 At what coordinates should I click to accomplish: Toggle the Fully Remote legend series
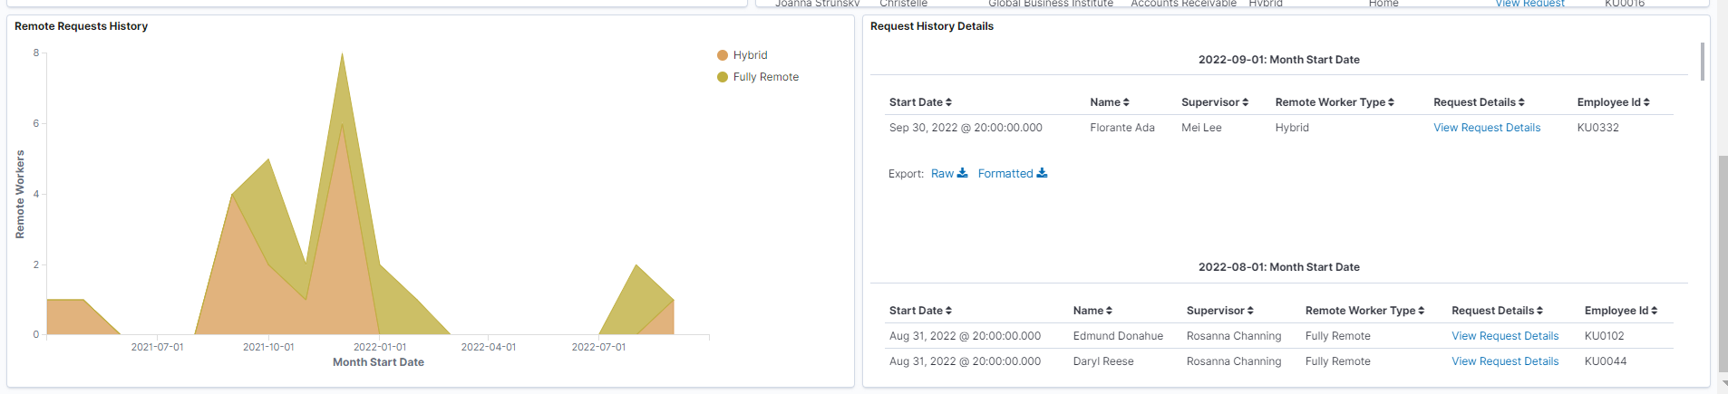click(765, 77)
